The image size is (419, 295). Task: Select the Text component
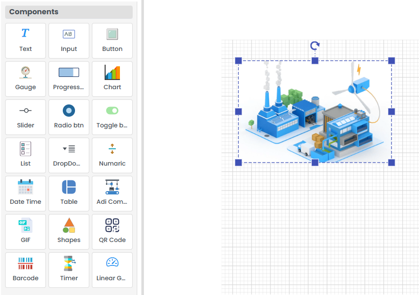26,41
